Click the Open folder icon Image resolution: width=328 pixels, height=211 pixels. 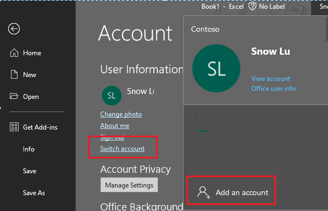click(x=14, y=96)
